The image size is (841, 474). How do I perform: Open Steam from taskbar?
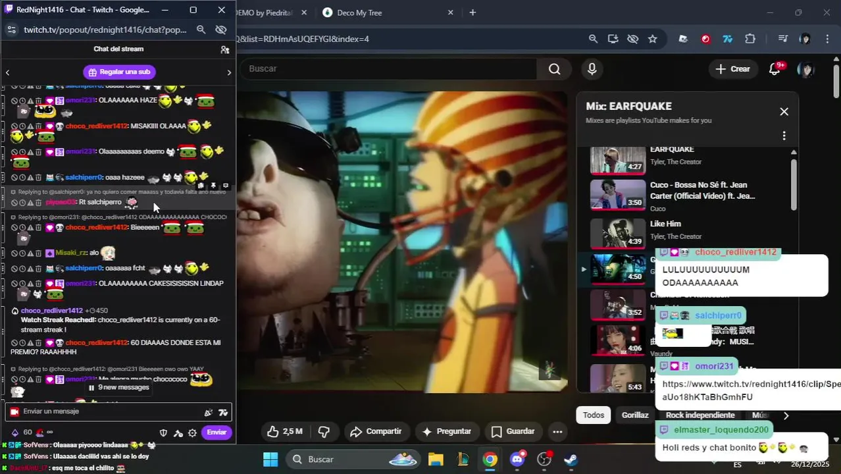click(571, 460)
